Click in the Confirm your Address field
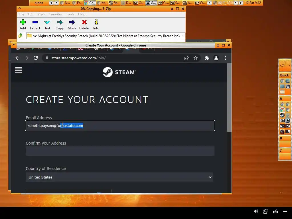This screenshot has width=292, height=219. pyautogui.click(x=120, y=151)
